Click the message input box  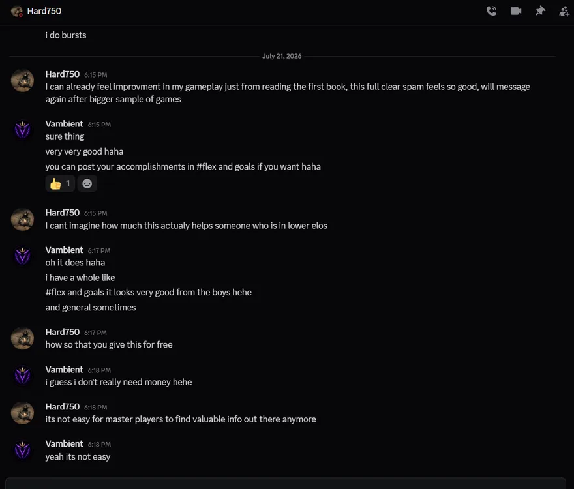pos(286,484)
